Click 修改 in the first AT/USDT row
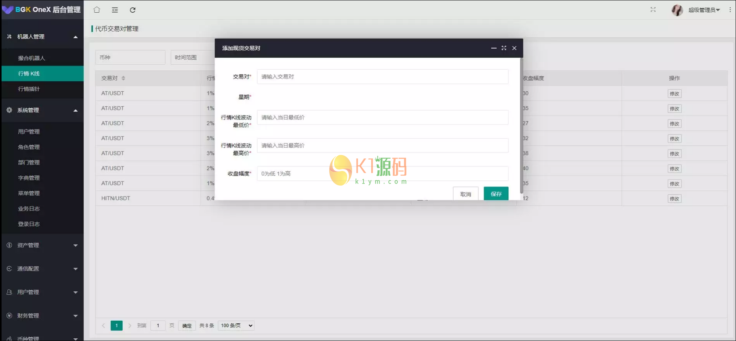 coord(675,94)
